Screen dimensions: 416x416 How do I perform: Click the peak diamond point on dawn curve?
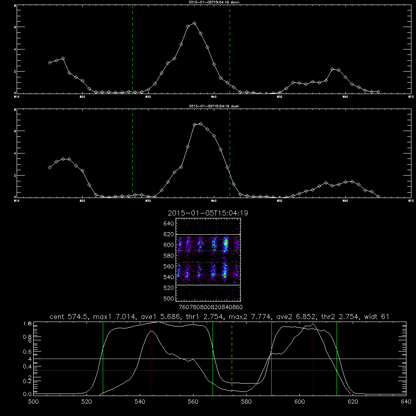(194, 23)
